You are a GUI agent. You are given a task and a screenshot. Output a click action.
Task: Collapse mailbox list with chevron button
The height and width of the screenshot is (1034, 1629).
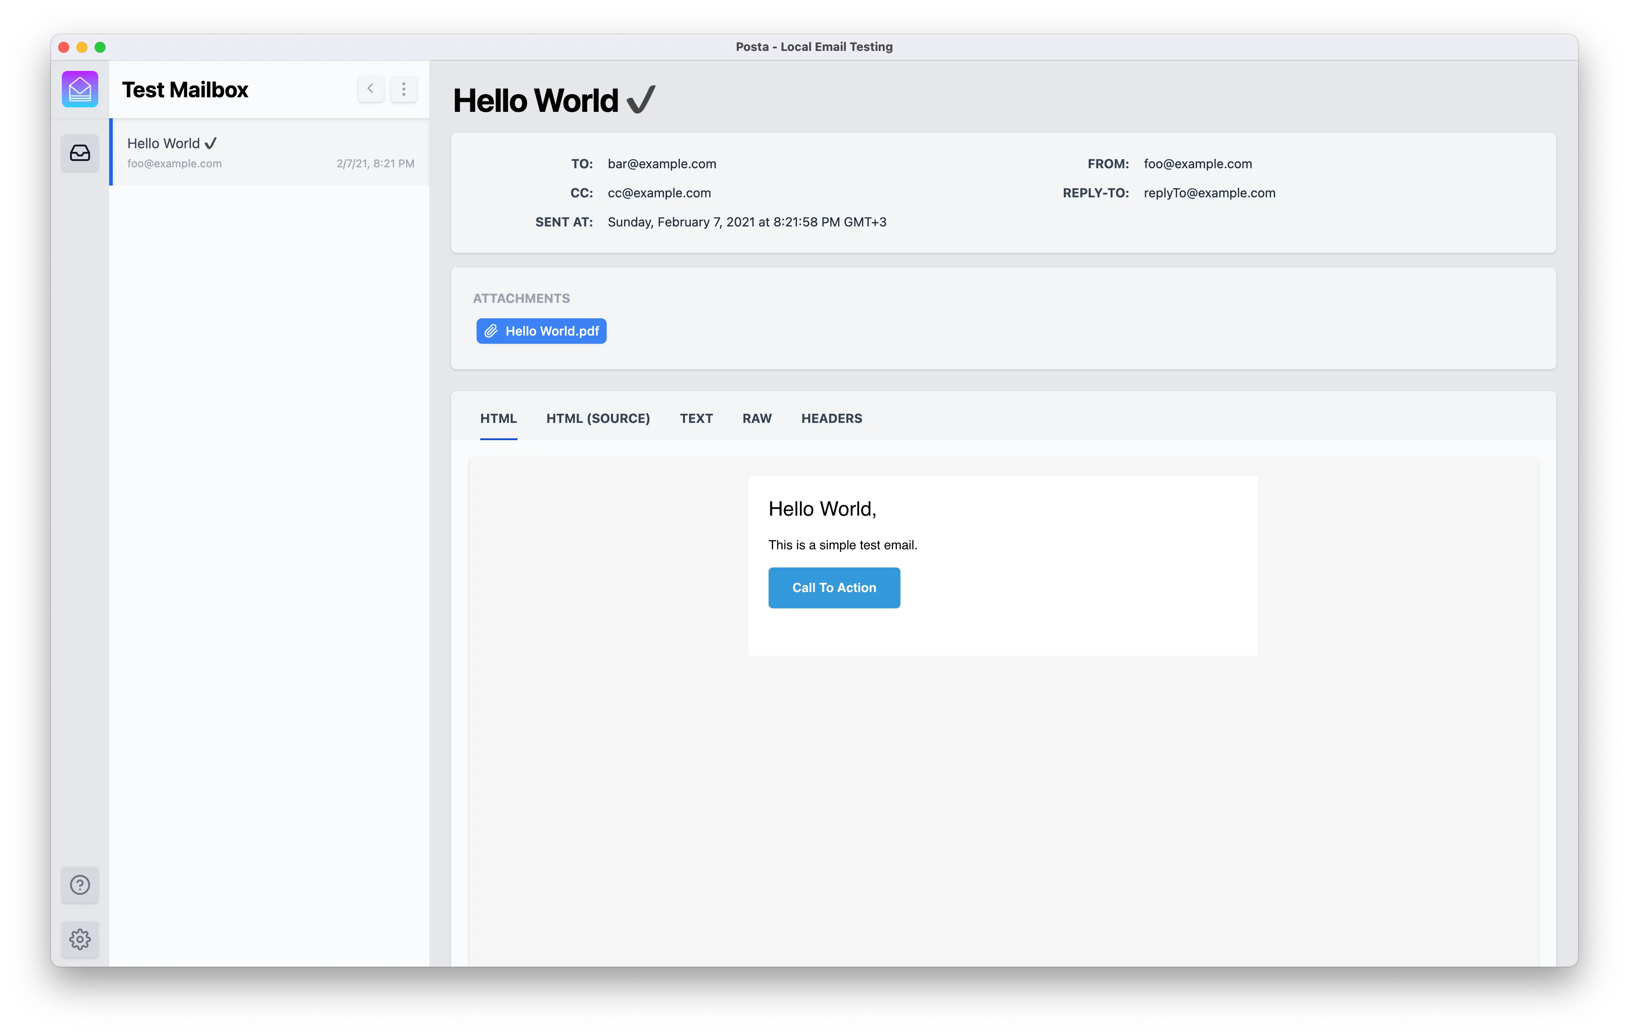pos(371,89)
